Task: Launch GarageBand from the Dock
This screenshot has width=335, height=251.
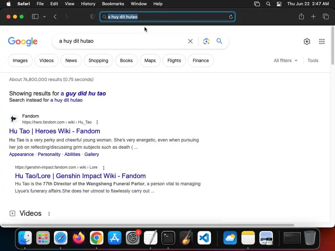Action: (186, 238)
